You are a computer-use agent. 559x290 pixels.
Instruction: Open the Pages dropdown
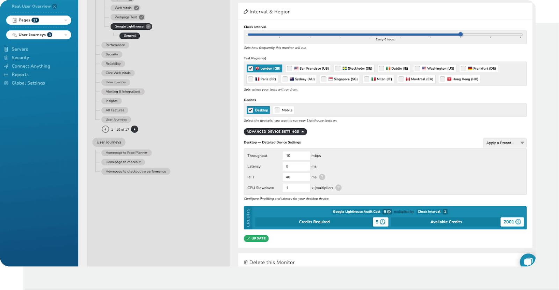click(x=39, y=20)
